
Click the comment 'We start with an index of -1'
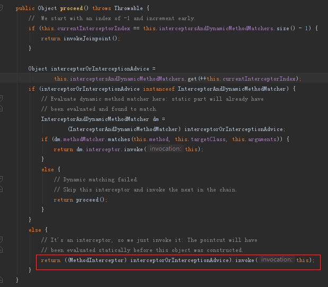pos(112,19)
